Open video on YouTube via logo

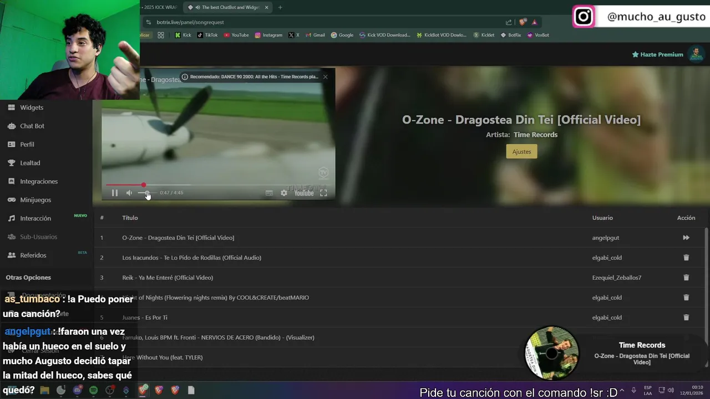[x=304, y=193]
